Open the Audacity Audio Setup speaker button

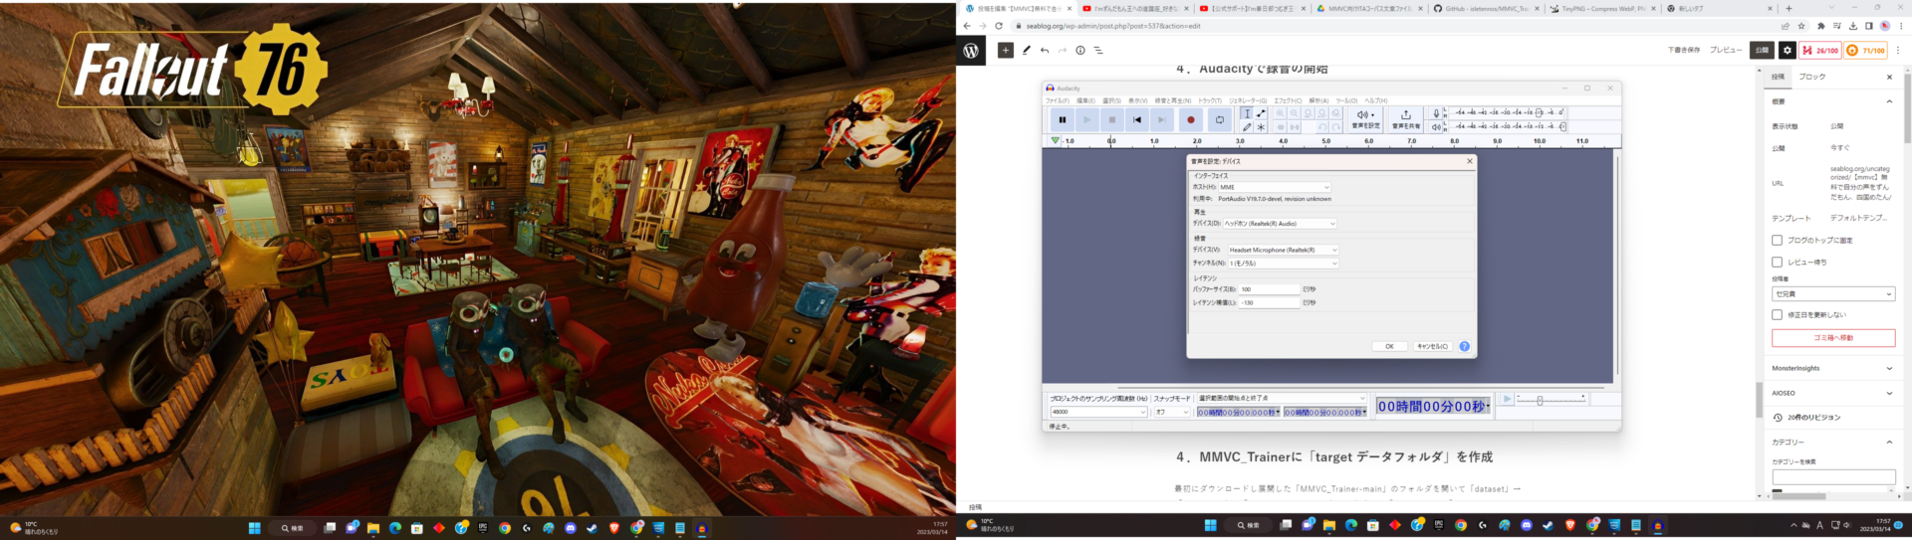coord(1365,119)
